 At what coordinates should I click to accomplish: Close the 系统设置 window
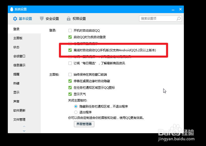180,9
